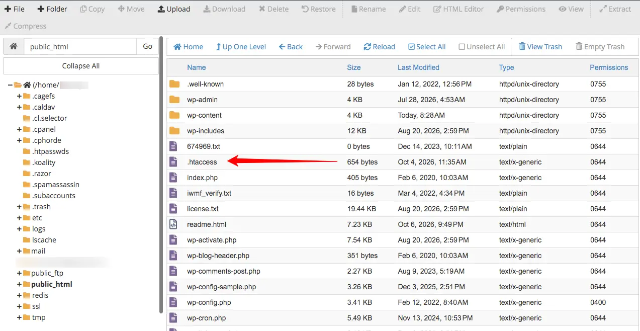640x331 pixels.
Task: Click the file icon for wp-activate.php
Action: (x=173, y=240)
